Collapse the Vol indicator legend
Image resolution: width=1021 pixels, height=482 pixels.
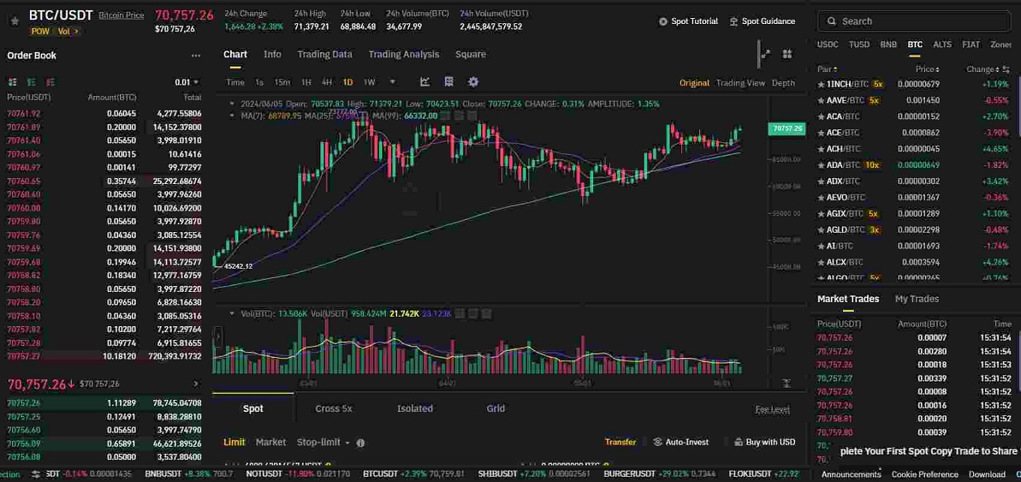[233, 313]
